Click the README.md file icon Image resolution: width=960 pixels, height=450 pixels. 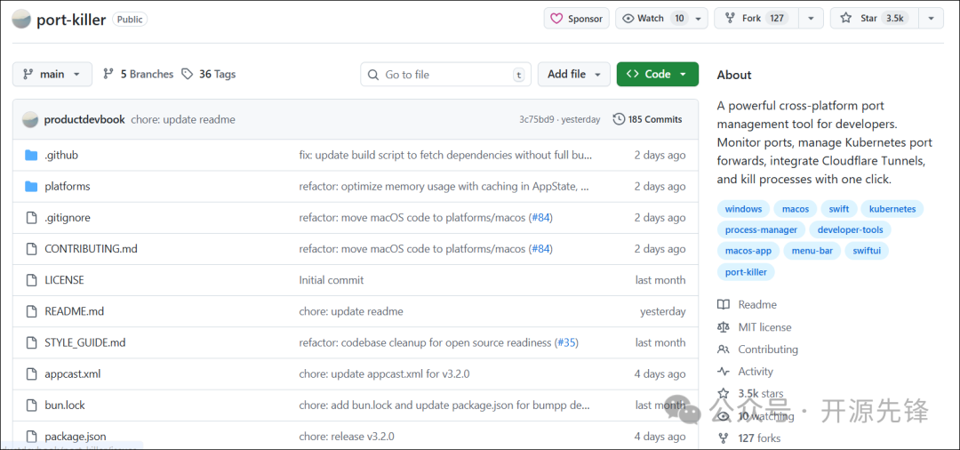(x=31, y=311)
